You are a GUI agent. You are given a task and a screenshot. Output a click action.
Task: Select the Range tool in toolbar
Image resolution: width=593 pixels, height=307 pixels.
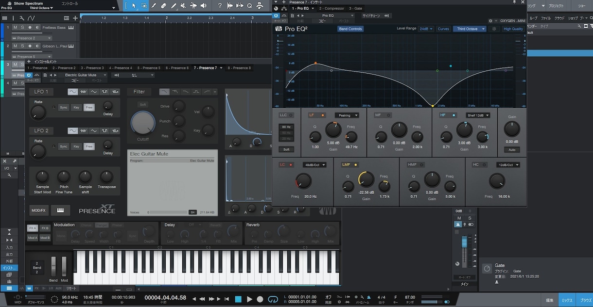144,6
